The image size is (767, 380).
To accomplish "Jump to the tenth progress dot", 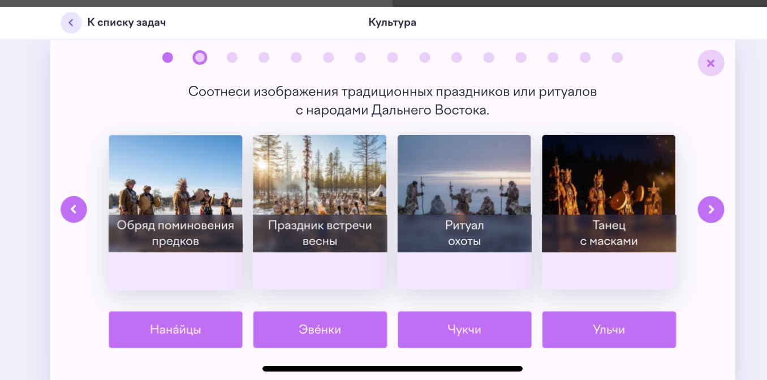I will pyautogui.click(x=457, y=58).
